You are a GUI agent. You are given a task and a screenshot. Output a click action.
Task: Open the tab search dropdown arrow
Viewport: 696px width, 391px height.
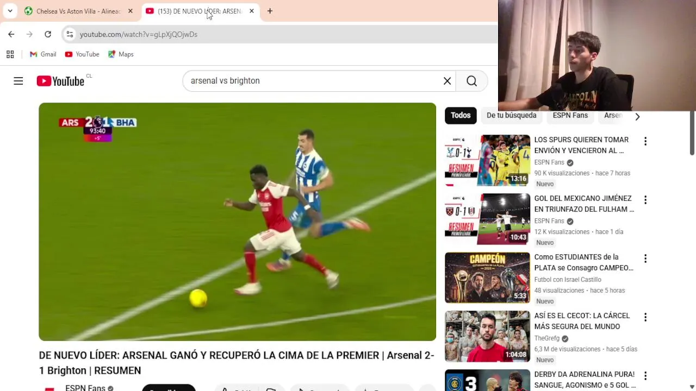click(10, 11)
